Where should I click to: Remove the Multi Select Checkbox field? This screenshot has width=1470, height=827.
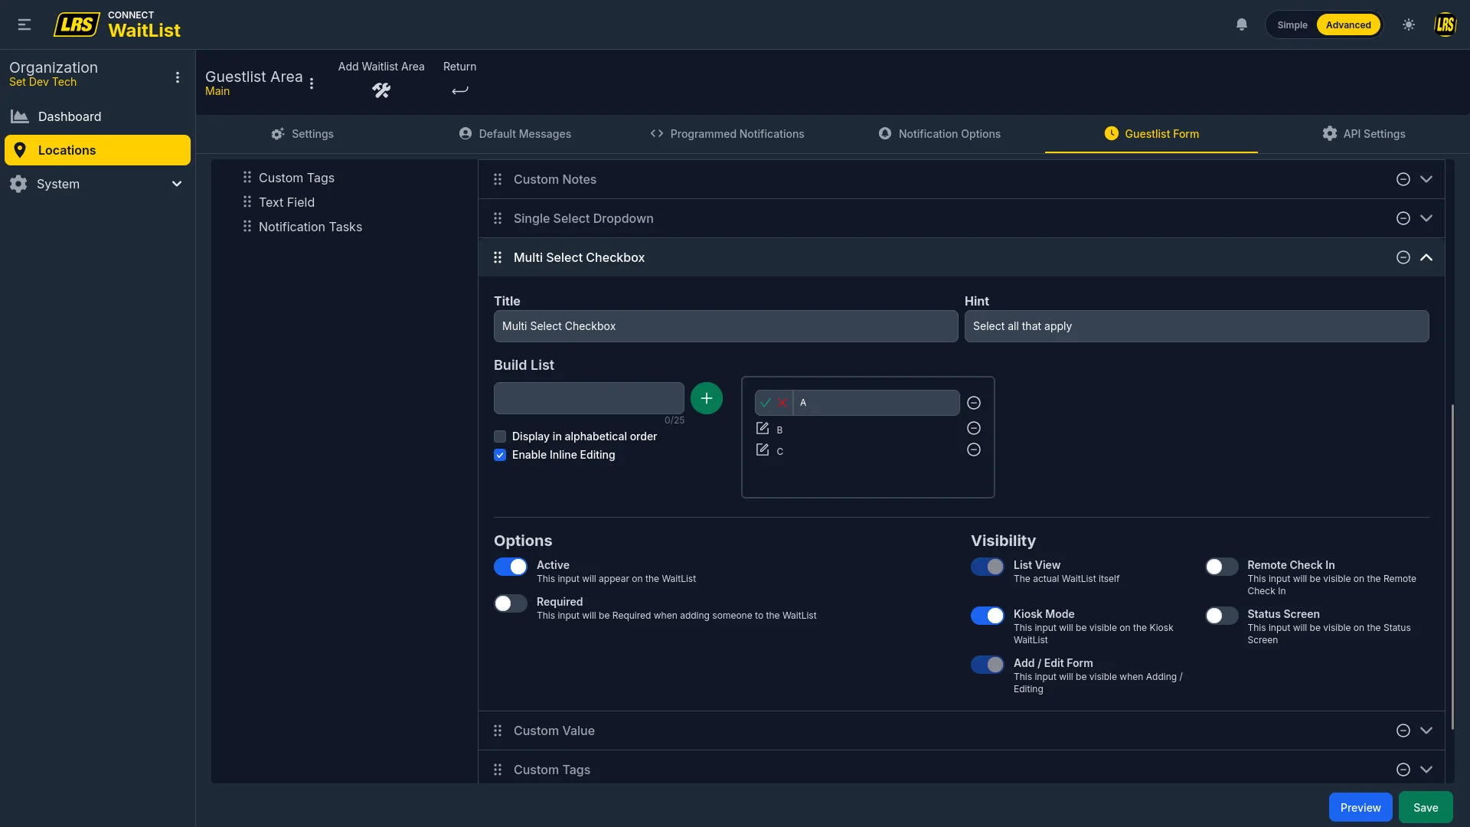point(1403,257)
